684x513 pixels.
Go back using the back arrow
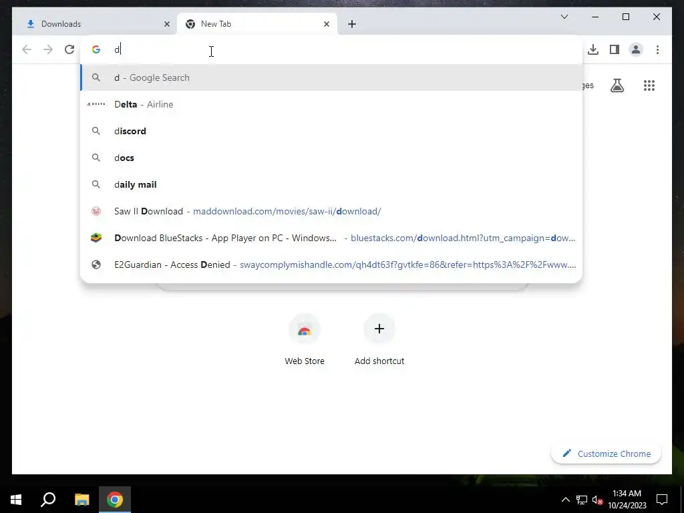[x=27, y=49]
